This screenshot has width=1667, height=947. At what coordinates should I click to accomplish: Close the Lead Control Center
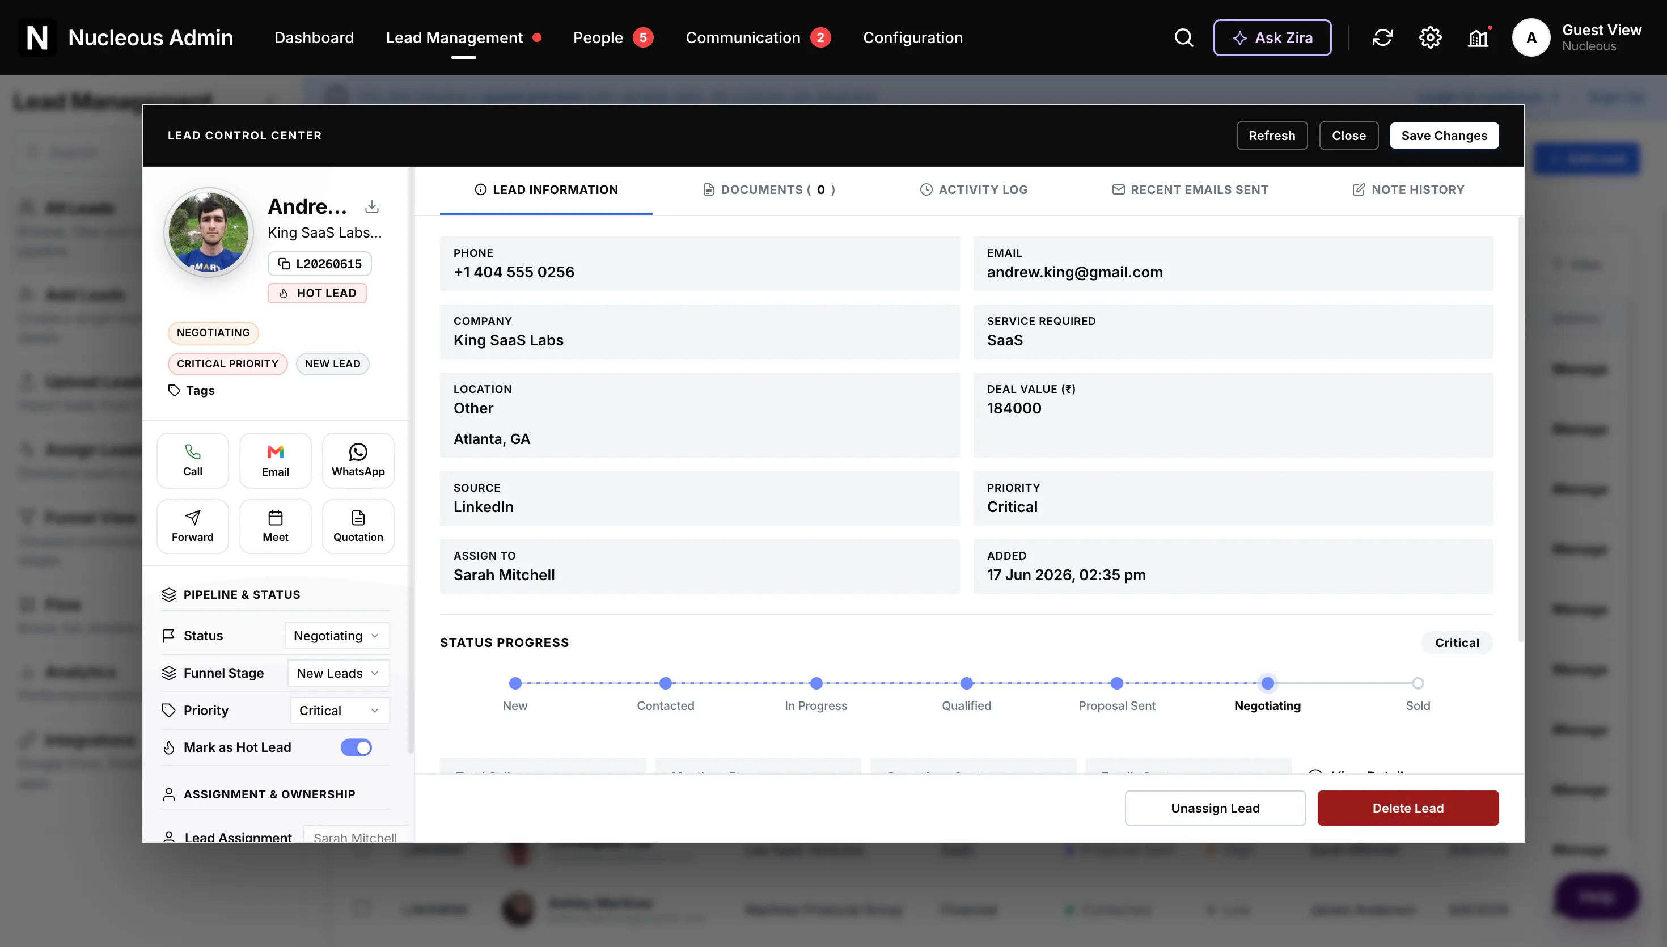1348,136
